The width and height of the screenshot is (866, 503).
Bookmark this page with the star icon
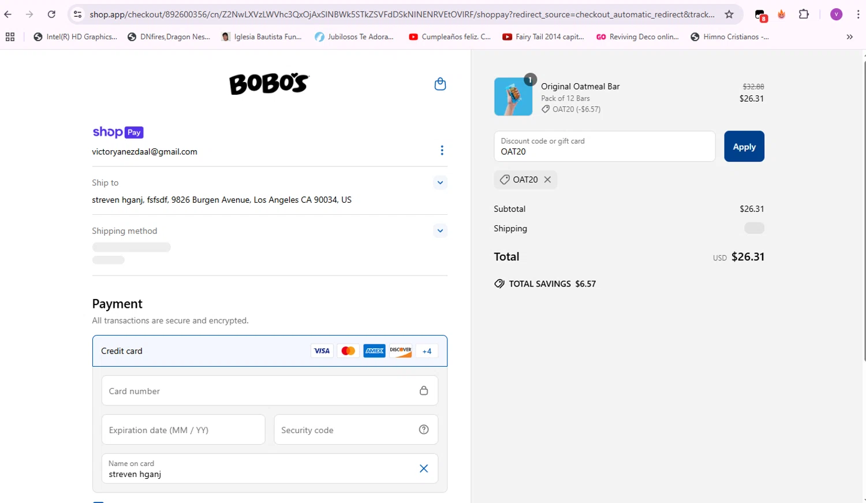tap(729, 14)
